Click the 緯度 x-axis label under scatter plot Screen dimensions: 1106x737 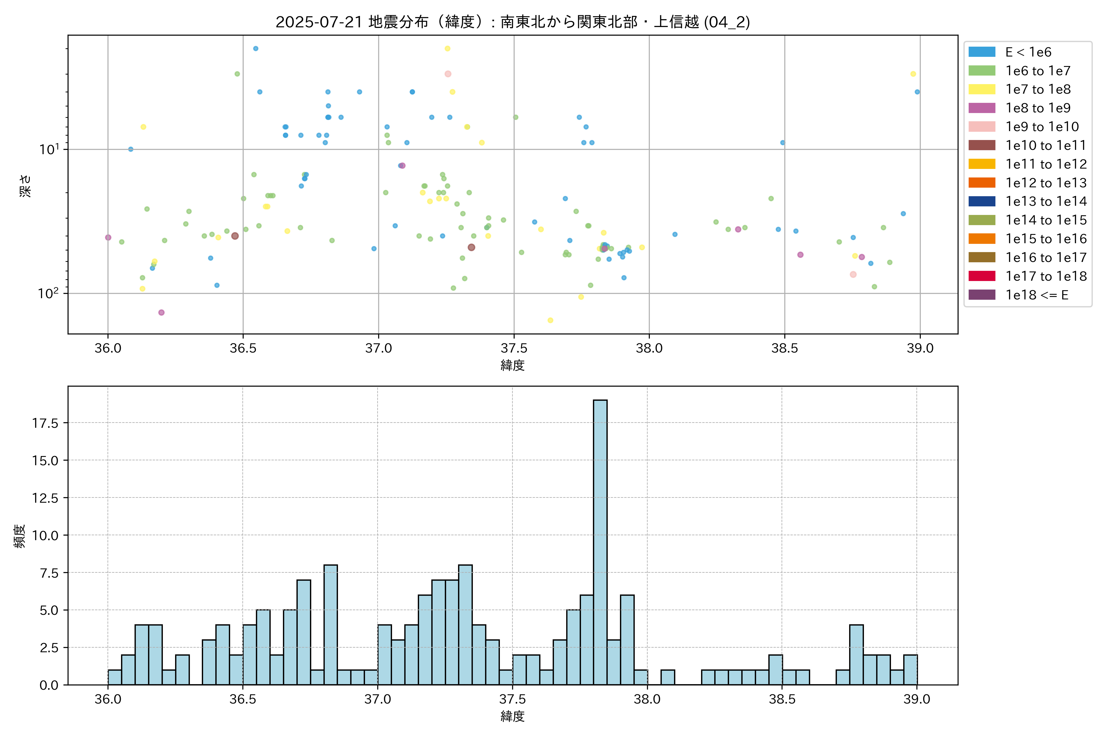click(x=512, y=365)
